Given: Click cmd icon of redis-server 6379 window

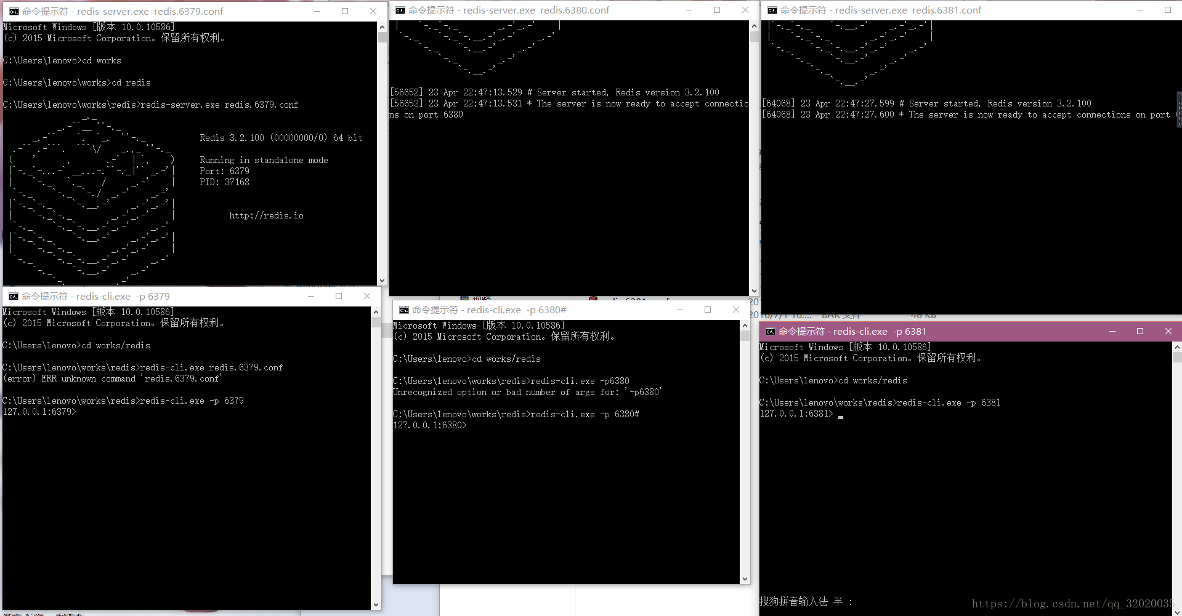Looking at the screenshot, I should click(14, 11).
